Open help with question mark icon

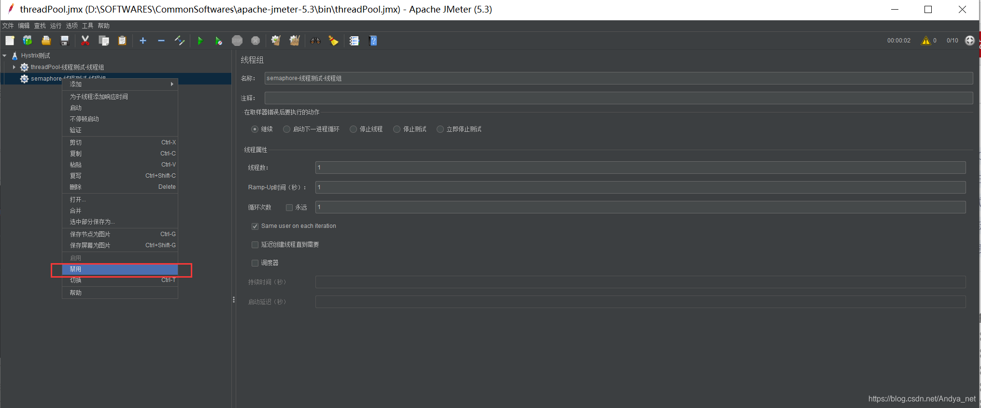click(373, 41)
